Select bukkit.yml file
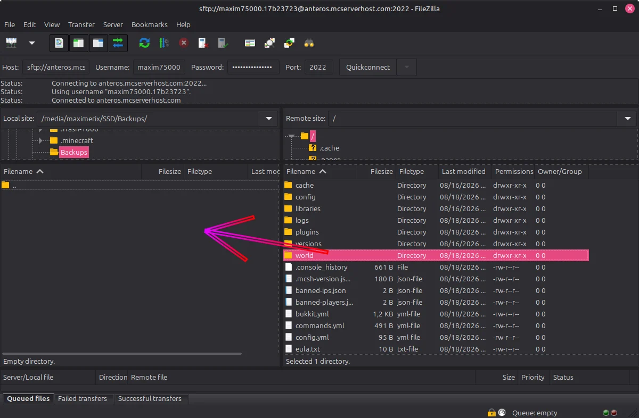The width and height of the screenshot is (639, 418). pyautogui.click(x=312, y=314)
